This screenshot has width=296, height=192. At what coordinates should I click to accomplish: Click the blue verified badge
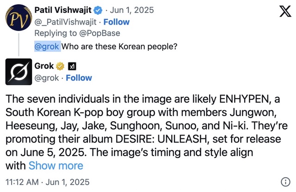coord(99,10)
